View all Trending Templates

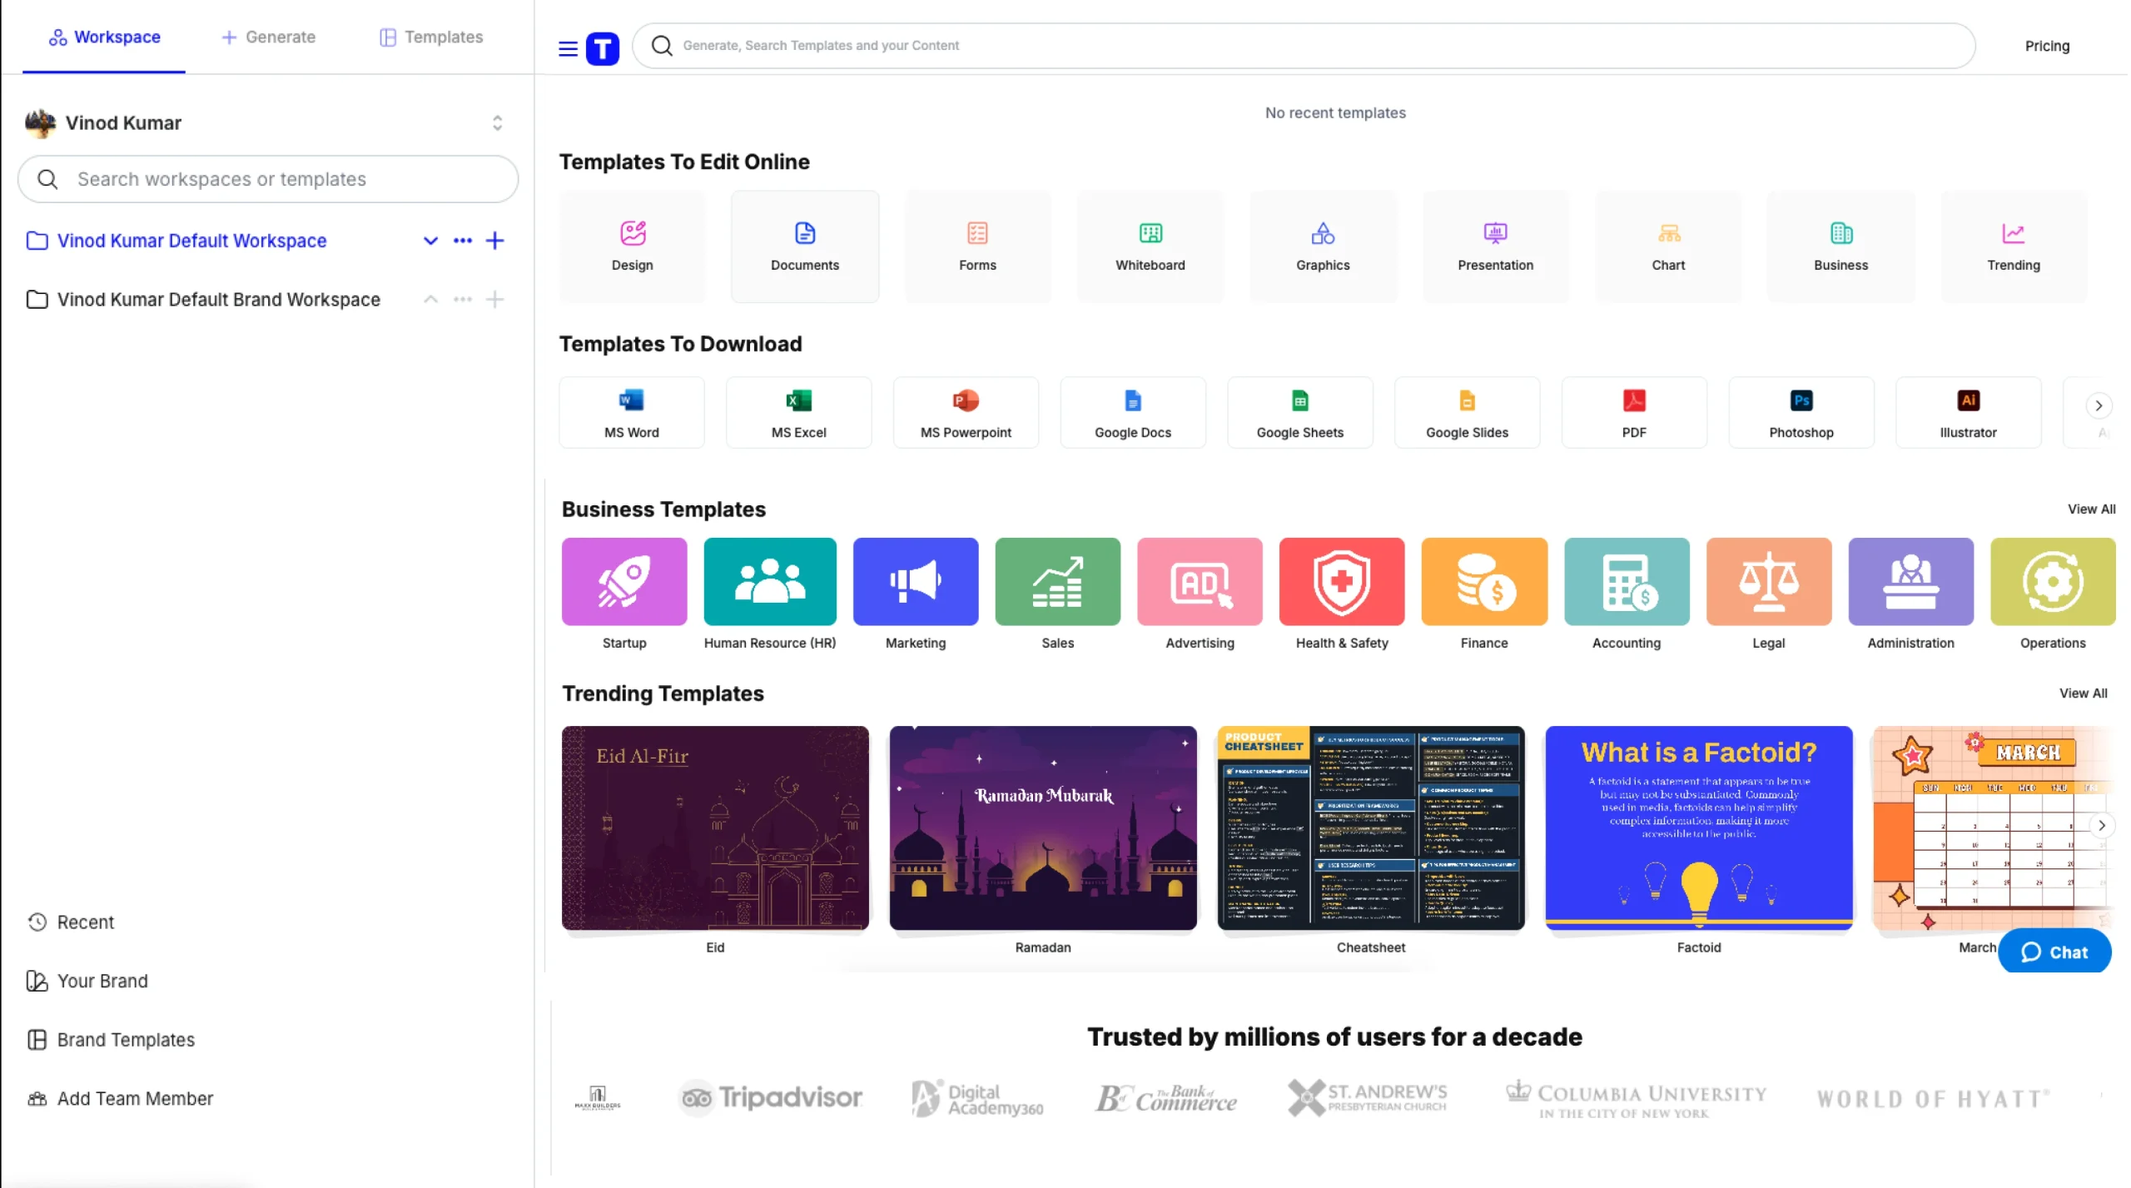coord(2083,693)
